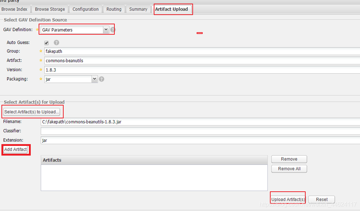360x211 pixels.
Task: Select the Artifact Upload tab
Action: pyautogui.click(x=172, y=9)
